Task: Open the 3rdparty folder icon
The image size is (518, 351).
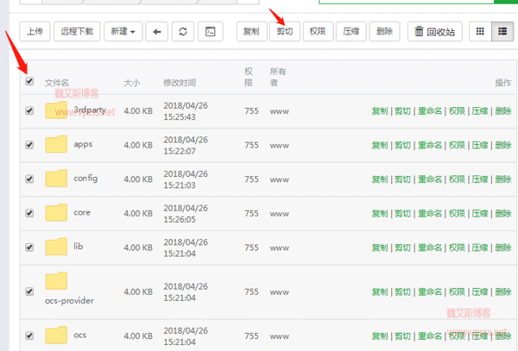Action: coord(56,110)
